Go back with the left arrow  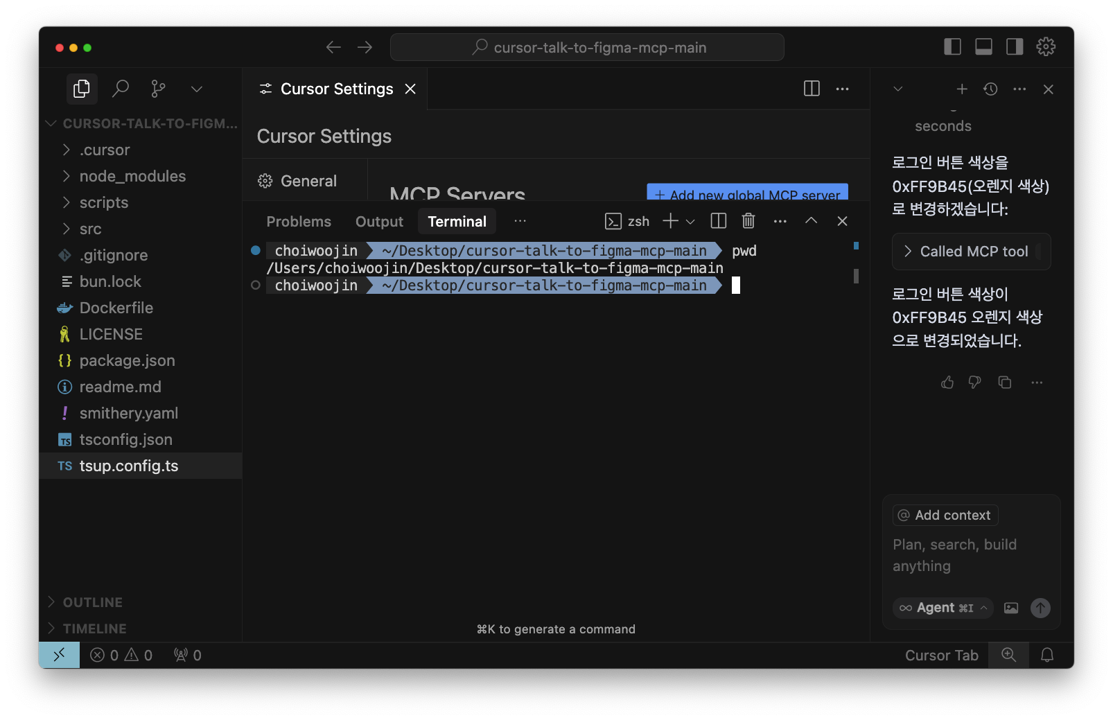point(333,47)
